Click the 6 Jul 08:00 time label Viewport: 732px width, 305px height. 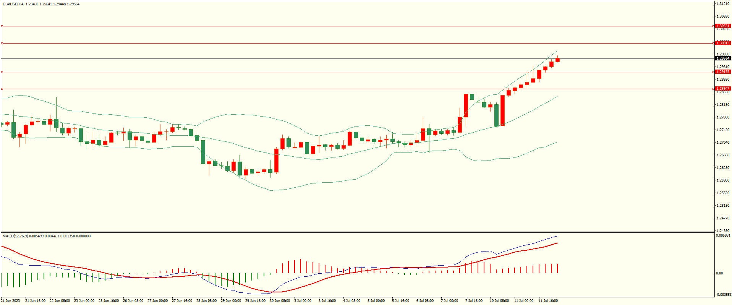click(425, 301)
